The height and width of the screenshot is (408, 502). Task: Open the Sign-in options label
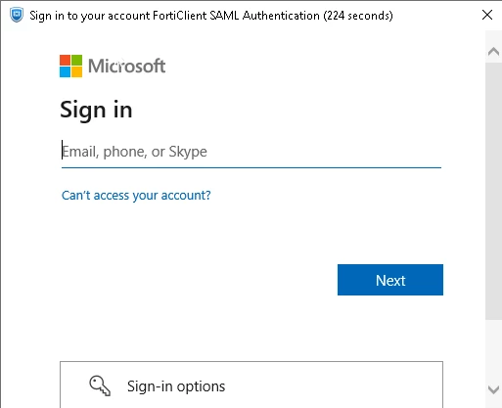pyautogui.click(x=176, y=386)
